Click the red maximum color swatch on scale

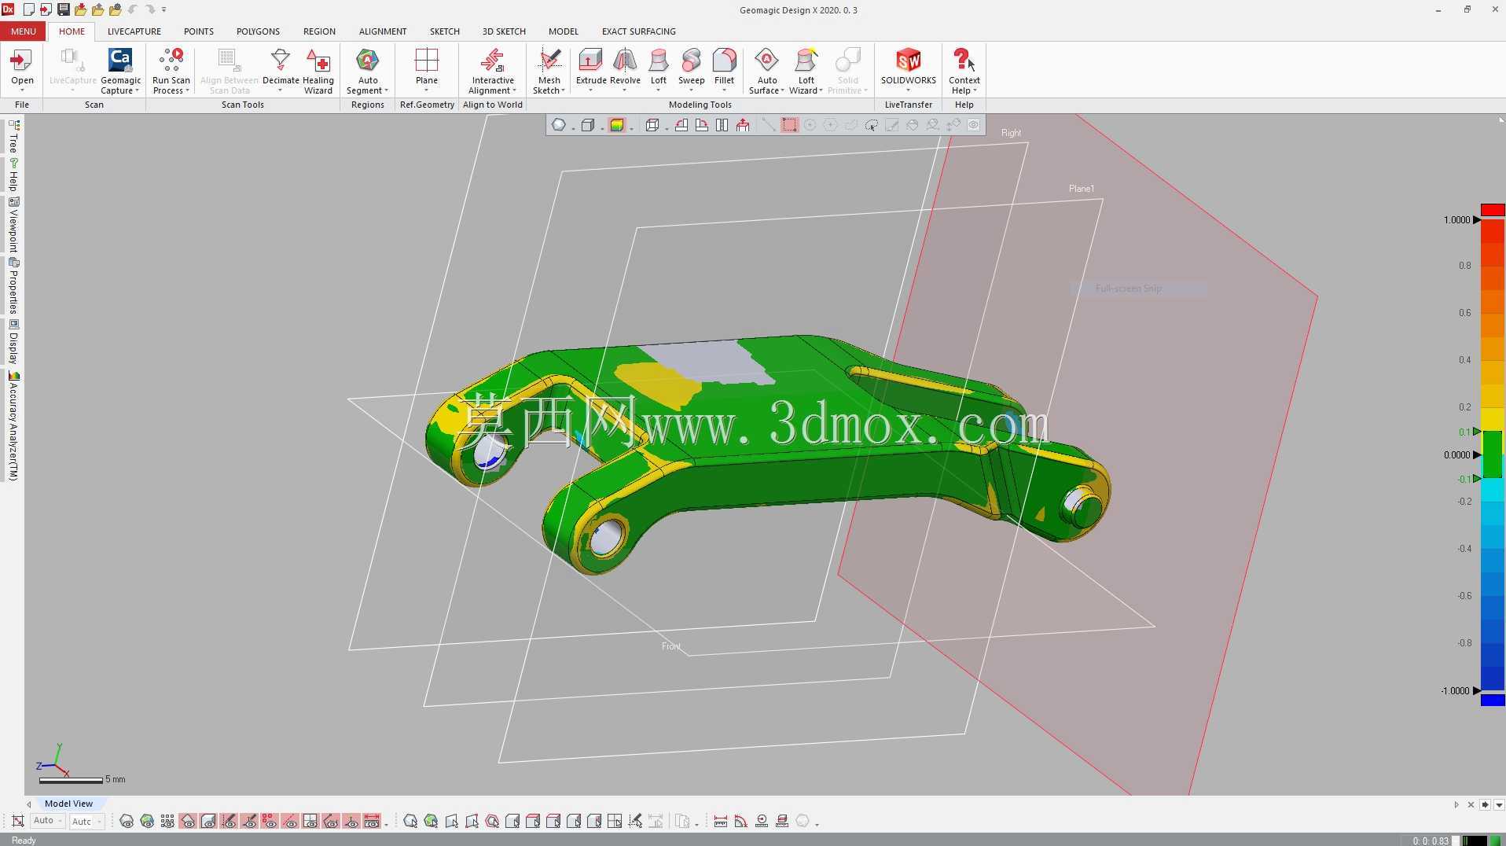point(1493,210)
